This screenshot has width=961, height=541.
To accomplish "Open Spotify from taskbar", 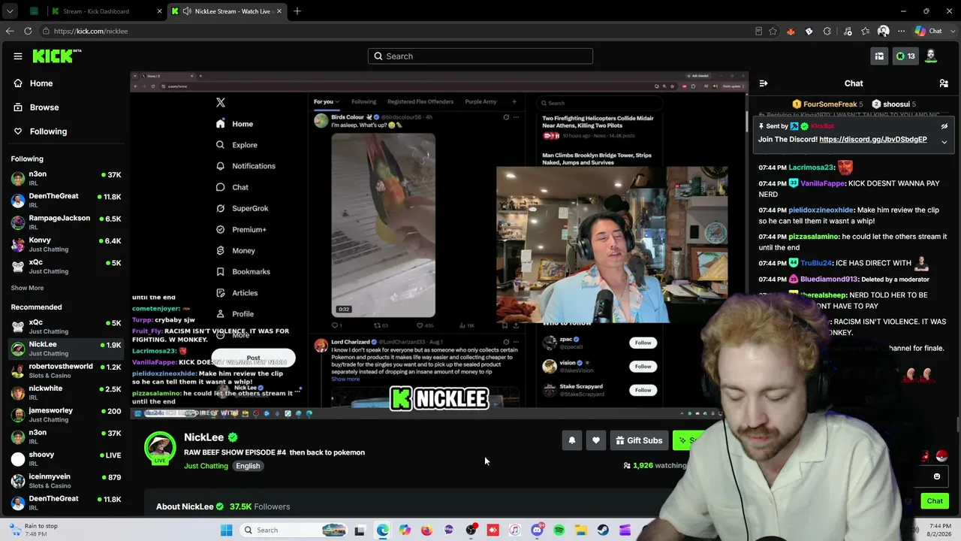I will 559,530.
